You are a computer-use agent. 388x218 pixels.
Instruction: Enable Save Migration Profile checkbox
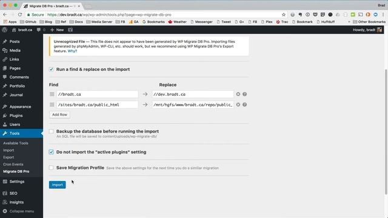click(51, 168)
